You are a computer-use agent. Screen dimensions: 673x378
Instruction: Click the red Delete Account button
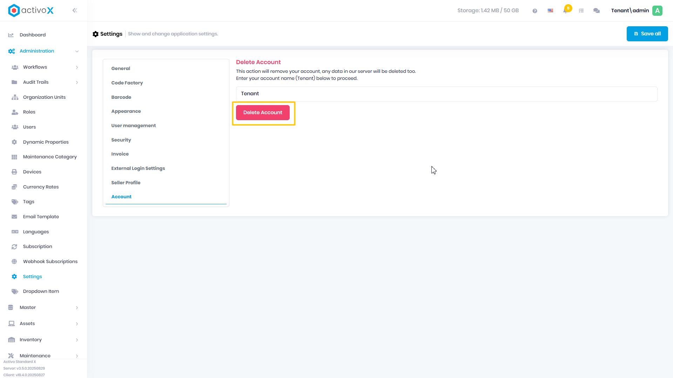click(263, 113)
